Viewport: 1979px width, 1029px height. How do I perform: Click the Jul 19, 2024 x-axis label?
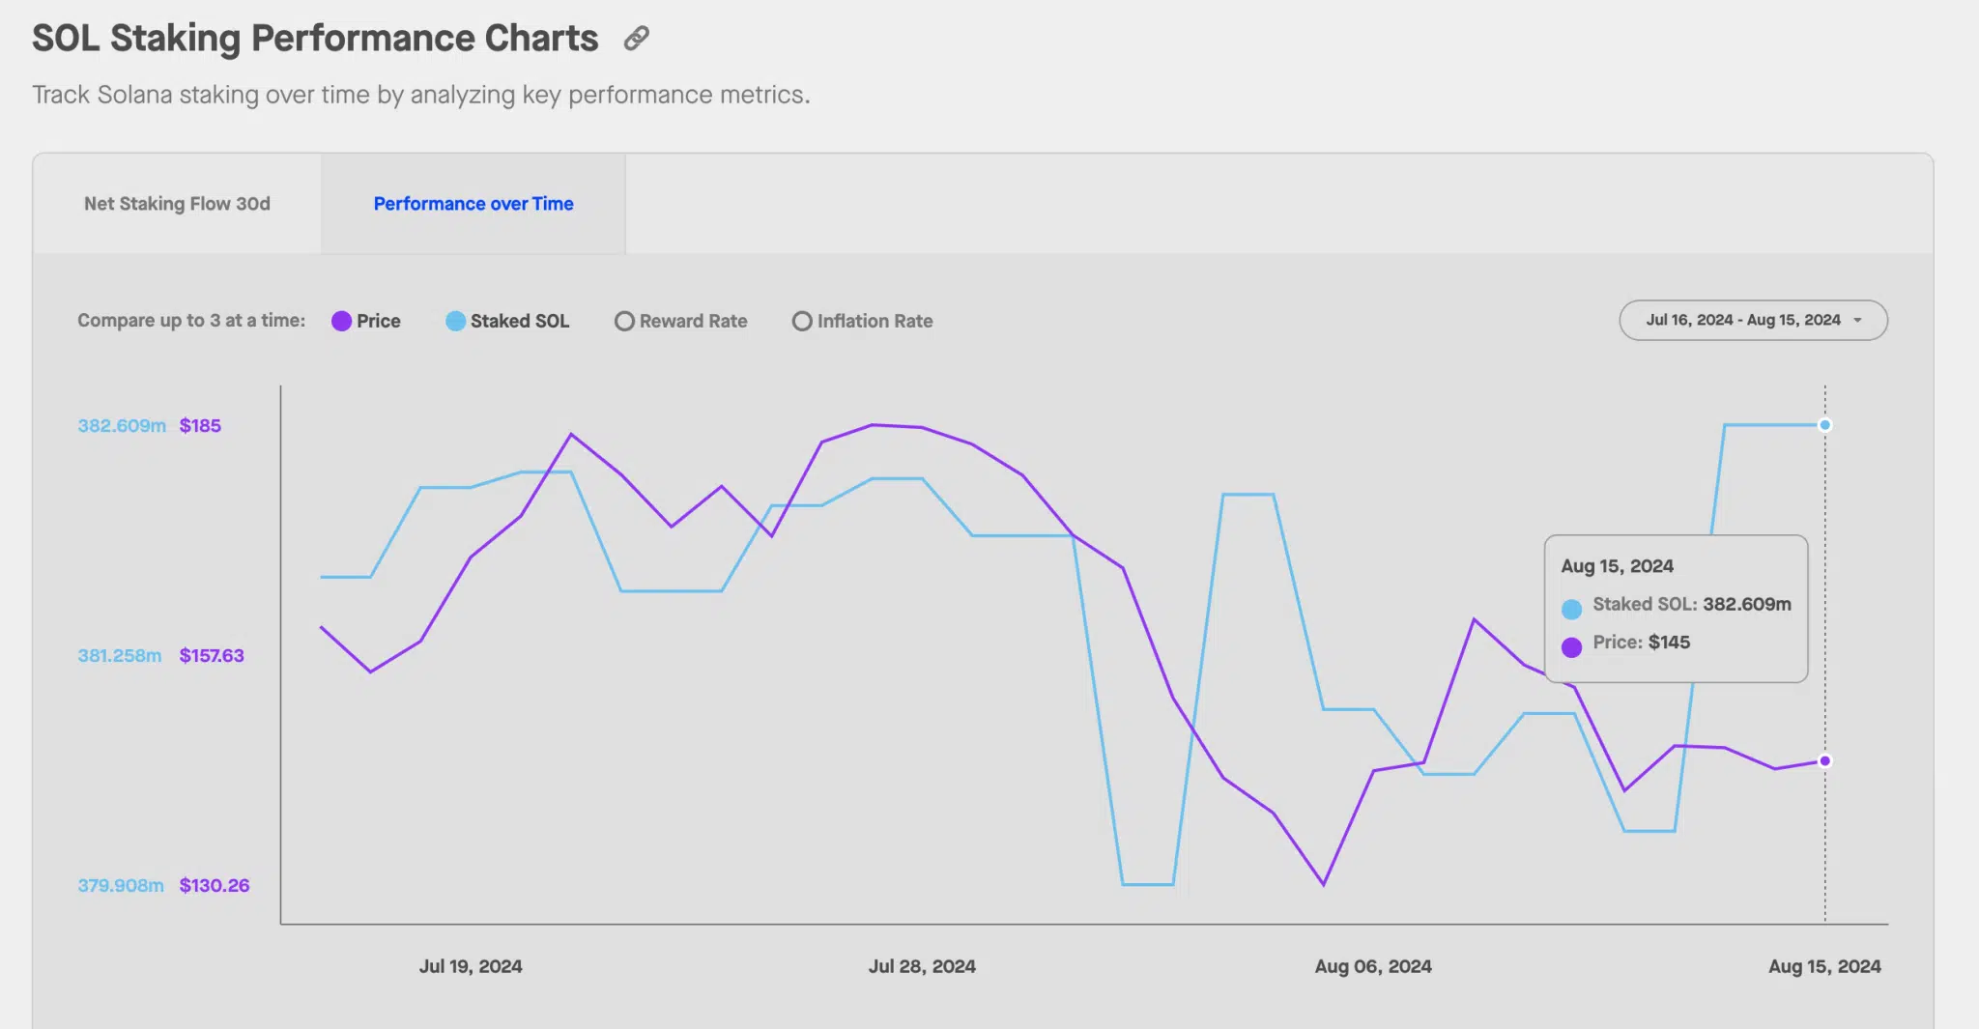pyautogui.click(x=471, y=966)
